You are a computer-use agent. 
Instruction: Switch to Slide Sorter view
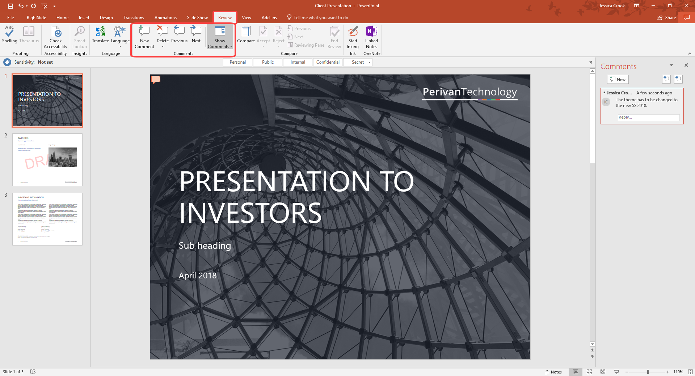pyautogui.click(x=589, y=372)
